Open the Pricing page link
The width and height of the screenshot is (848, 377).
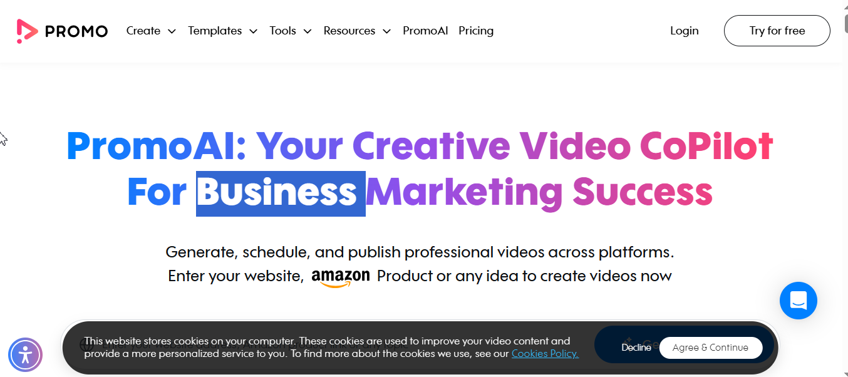click(x=476, y=31)
